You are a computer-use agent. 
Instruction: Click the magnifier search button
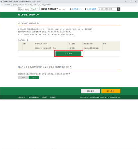tap(119, 9)
